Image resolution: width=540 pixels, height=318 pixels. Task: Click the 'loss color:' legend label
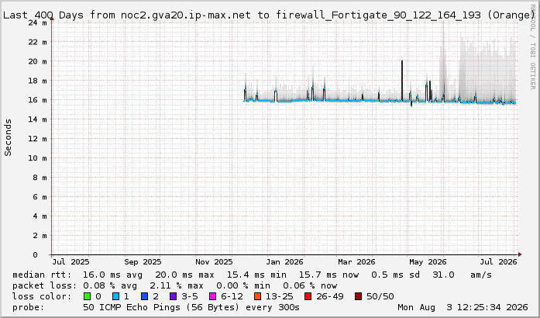(42, 296)
